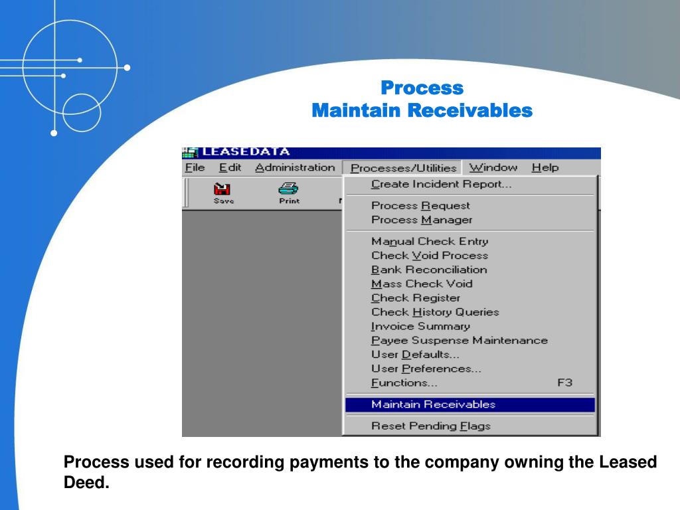The height and width of the screenshot is (510, 680).
Task: Open the Administration menu
Action: click(x=295, y=168)
